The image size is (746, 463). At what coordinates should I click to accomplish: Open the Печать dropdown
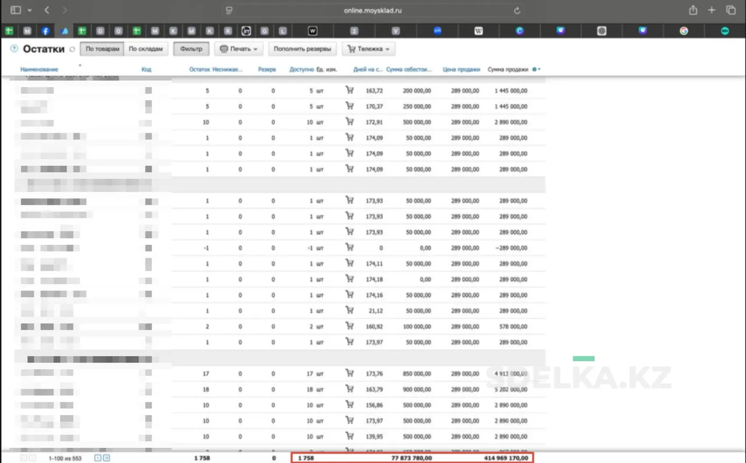click(238, 49)
